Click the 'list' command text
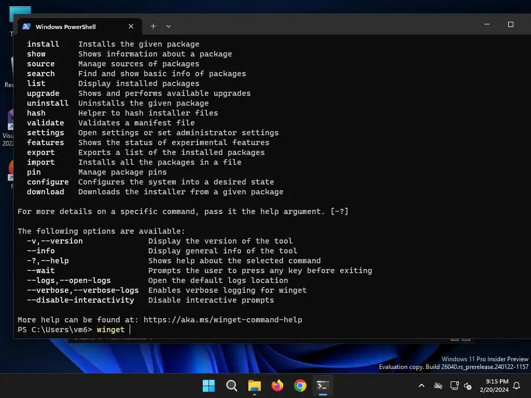This screenshot has height=398, width=531. click(x=36, y=83)
